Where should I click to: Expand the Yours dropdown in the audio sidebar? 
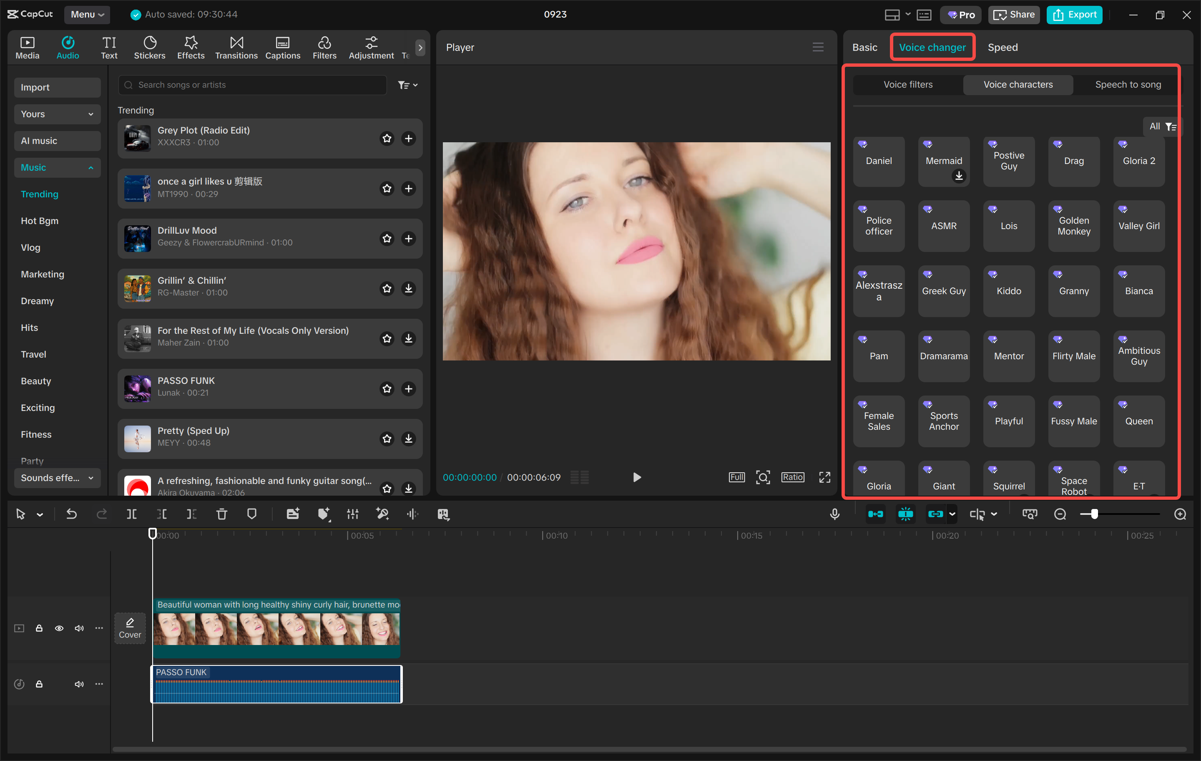[57, 114]
